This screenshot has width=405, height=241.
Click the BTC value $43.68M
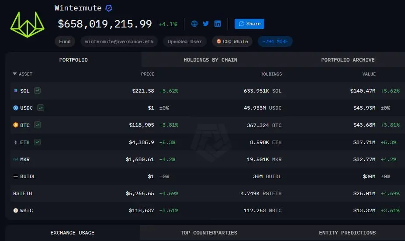pos(364,125)
